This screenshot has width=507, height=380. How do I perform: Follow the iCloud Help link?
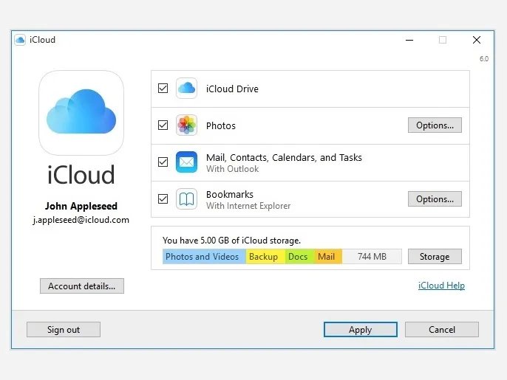point(441,286)
